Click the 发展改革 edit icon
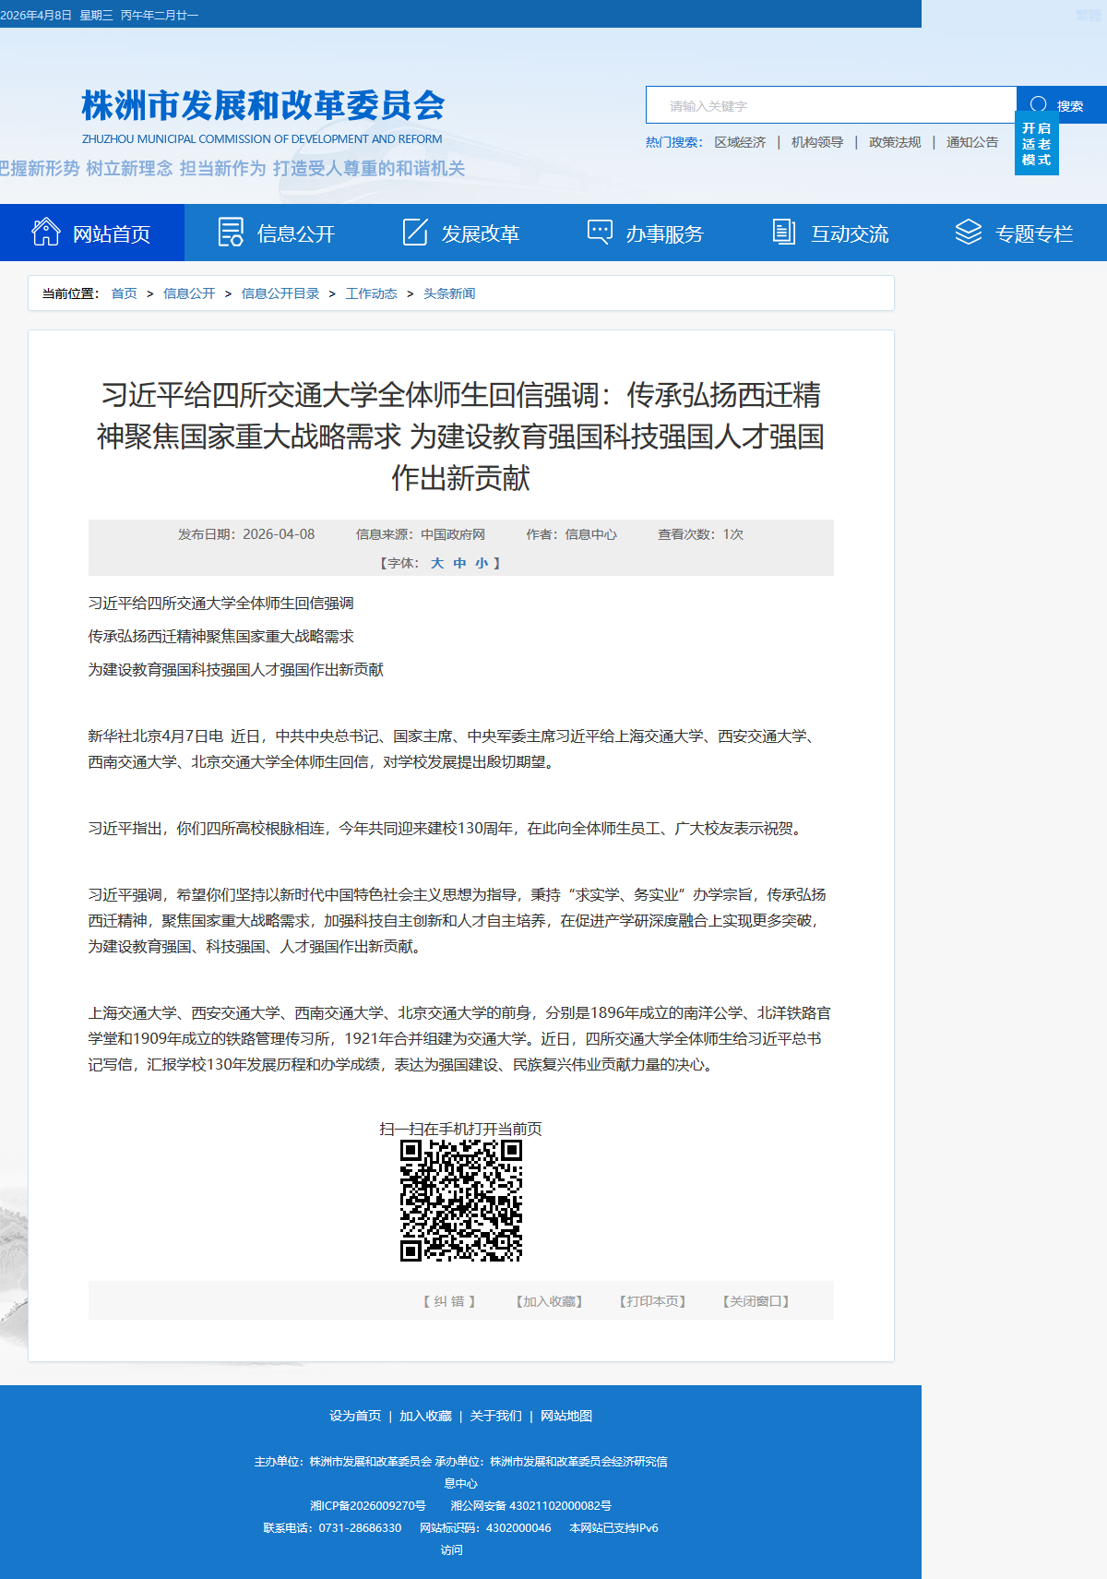 pyautogui.click(x=415, y=233)
